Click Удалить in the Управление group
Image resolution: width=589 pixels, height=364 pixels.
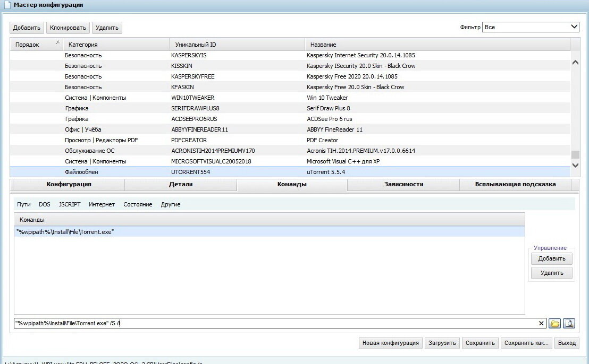(x=552, y=273)
